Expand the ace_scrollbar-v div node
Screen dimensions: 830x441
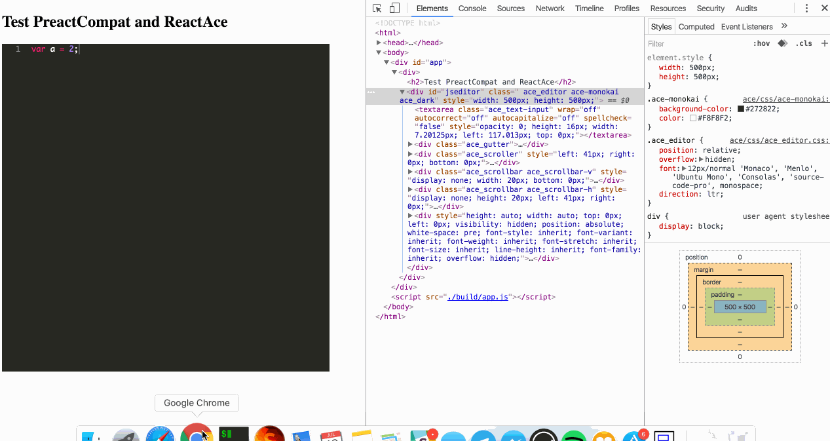click(410, 172)
